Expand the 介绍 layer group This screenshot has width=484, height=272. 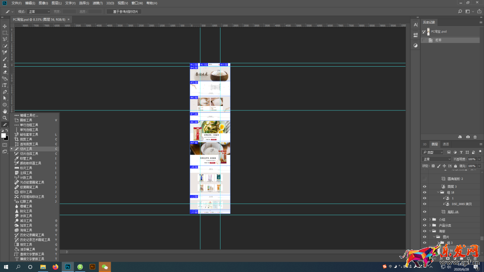[430, 220]
